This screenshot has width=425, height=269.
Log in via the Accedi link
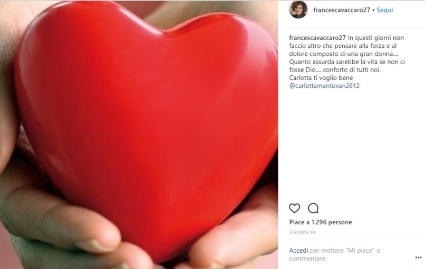[x=298, y=251]
